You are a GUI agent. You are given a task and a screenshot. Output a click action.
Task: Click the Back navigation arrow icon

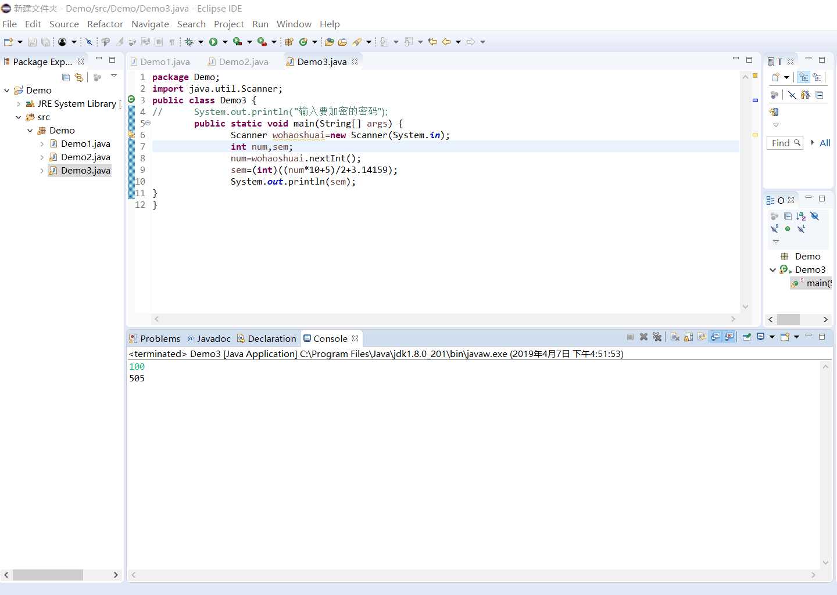pos(446,42)
